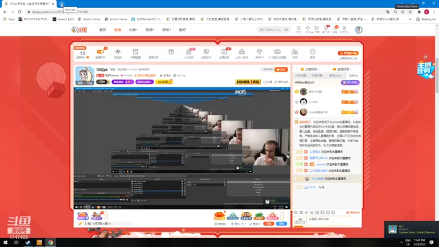Open the messages icon with badge
This screenshot has width=439, height=247.
335,29
